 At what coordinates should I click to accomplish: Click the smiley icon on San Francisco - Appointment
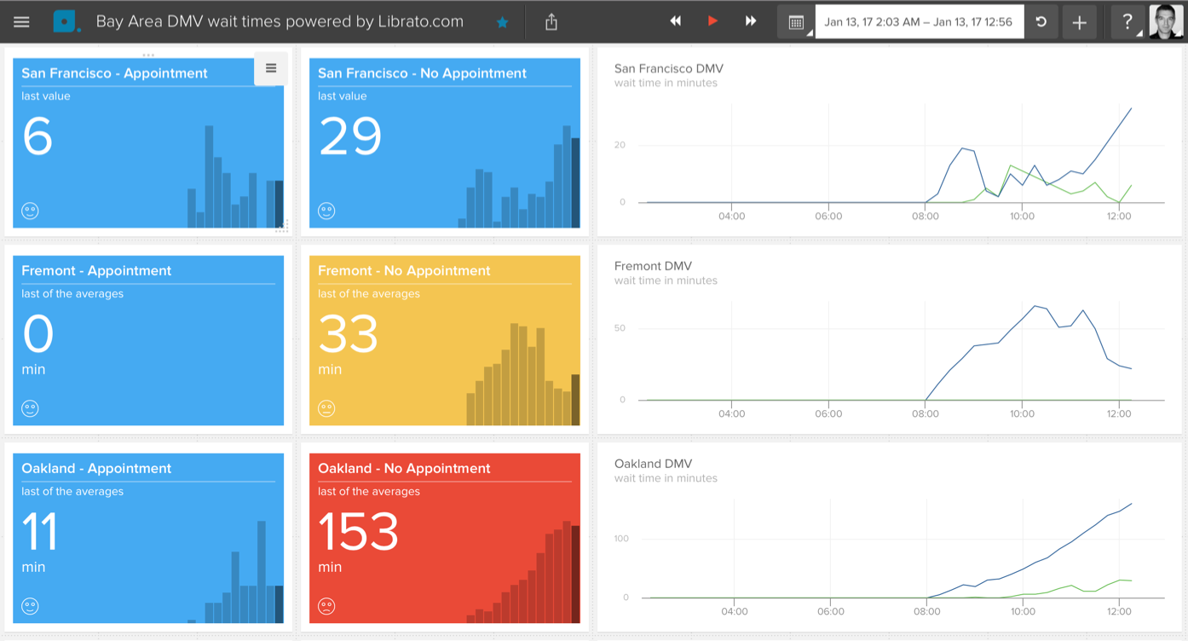[31, 211]
